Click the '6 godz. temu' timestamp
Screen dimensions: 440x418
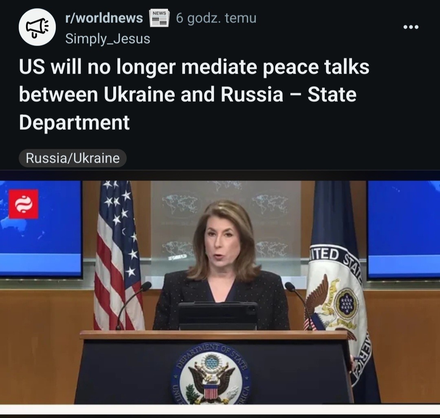pos(216,18)
